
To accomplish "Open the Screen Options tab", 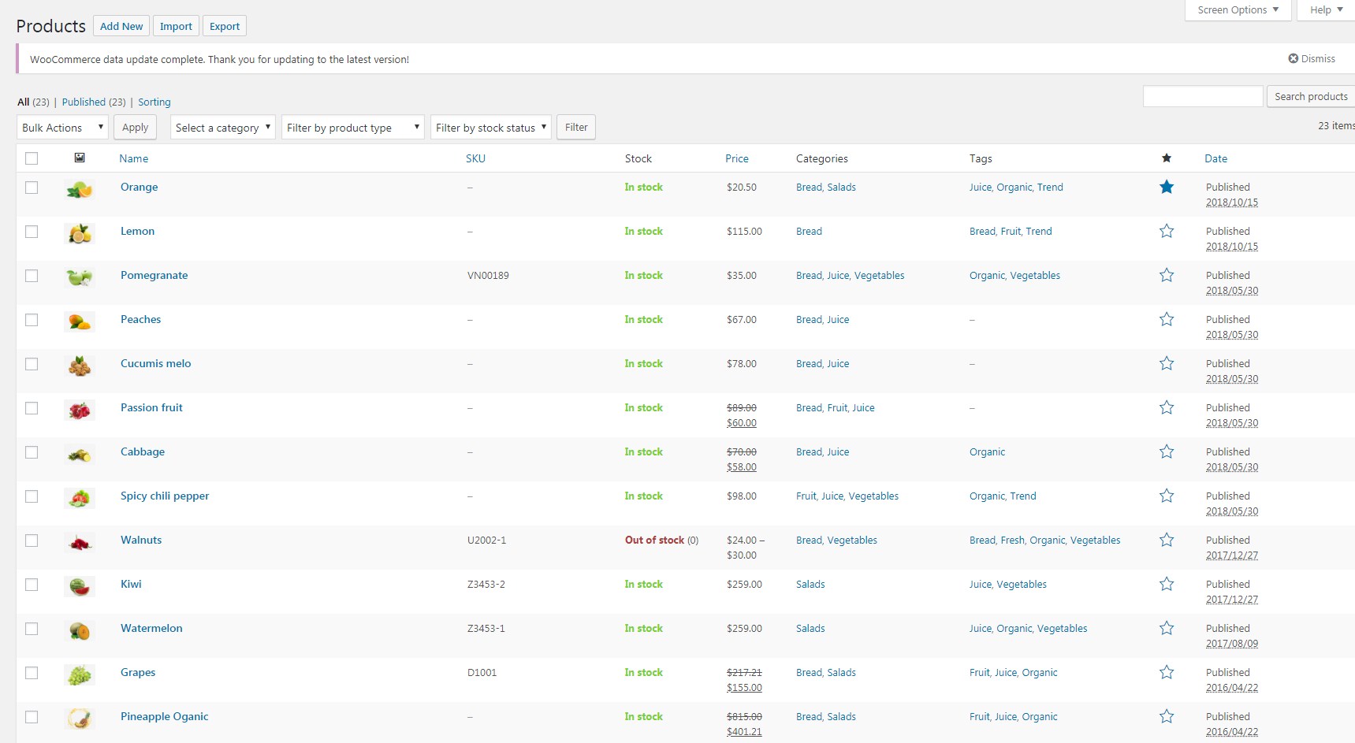I will tap(1238, 10).
